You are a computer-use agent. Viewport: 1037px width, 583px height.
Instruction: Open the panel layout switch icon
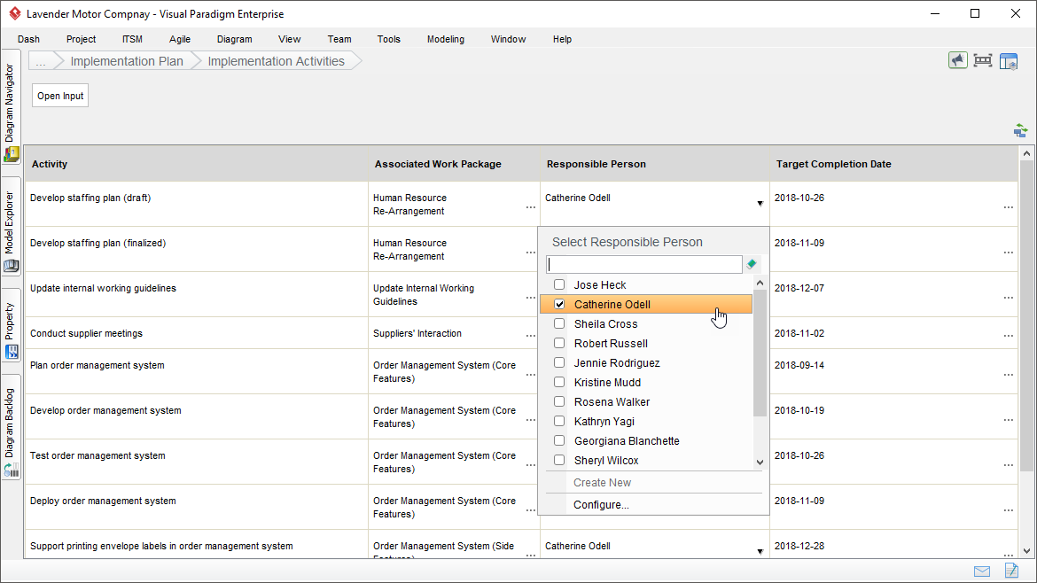click(1009, 61)
